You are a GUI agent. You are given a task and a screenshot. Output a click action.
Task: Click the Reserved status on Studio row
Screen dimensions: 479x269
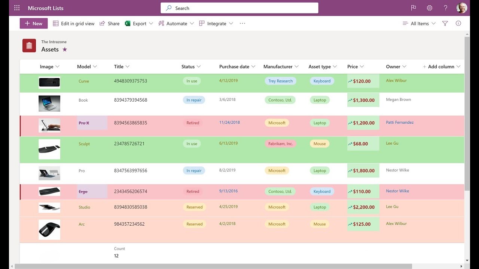pyautogui.click(x=194, y=207)
